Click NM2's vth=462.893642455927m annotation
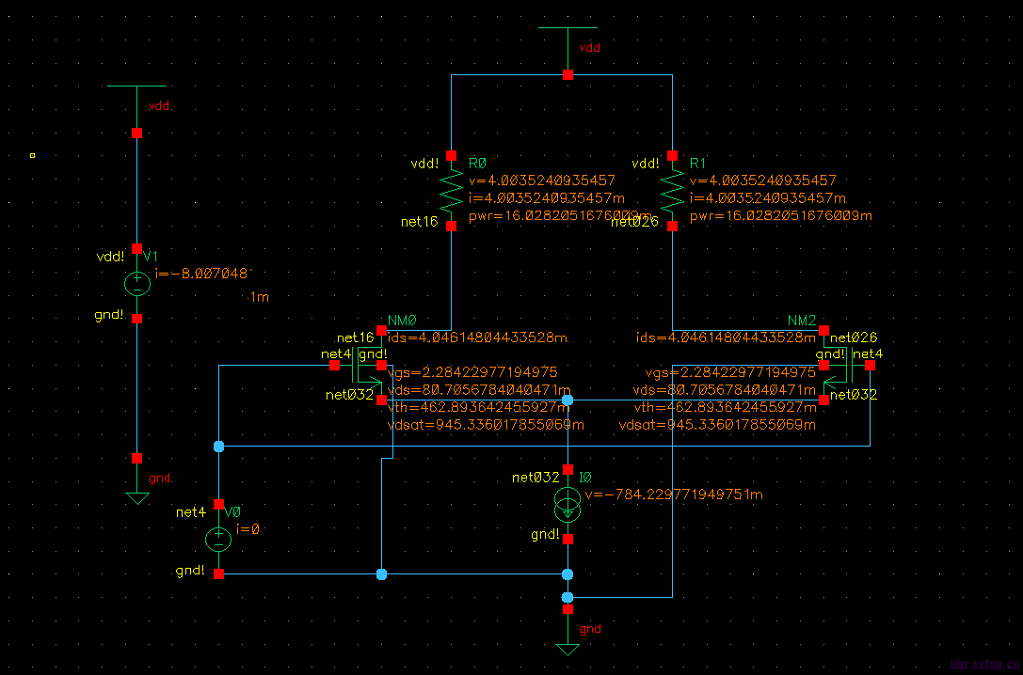This screenshot has width=1023, height=675. (x=725, y=408)
